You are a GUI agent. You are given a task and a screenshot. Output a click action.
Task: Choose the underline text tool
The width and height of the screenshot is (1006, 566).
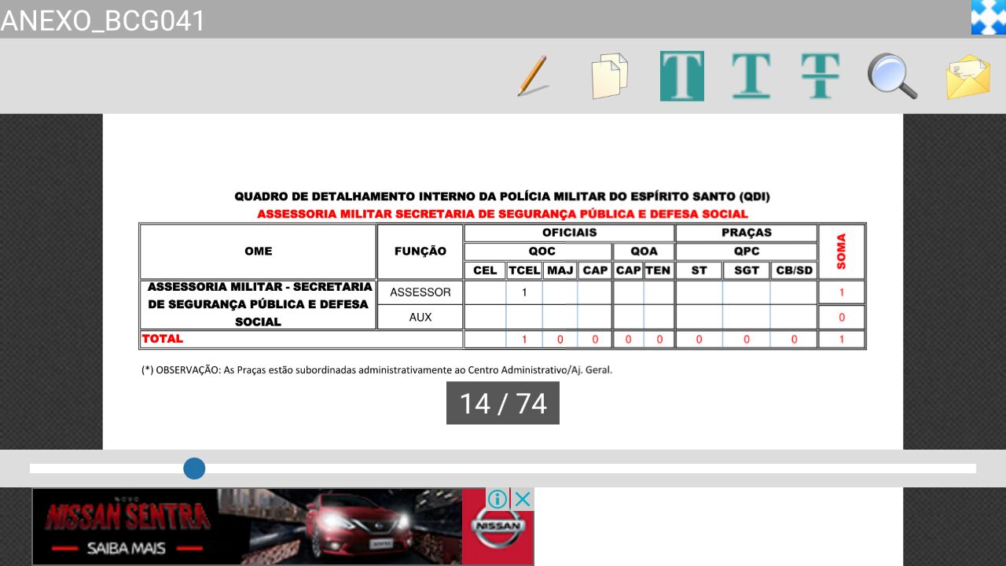[751, 76]
